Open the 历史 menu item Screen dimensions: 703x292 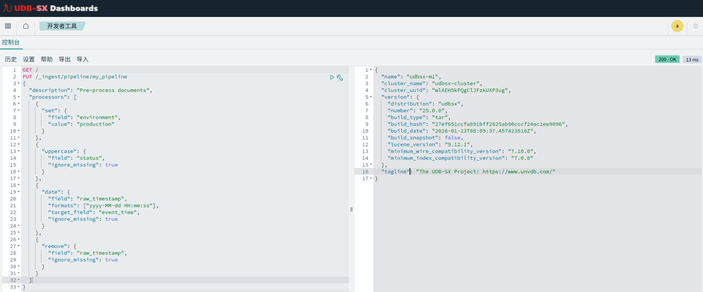click(11, 59)
